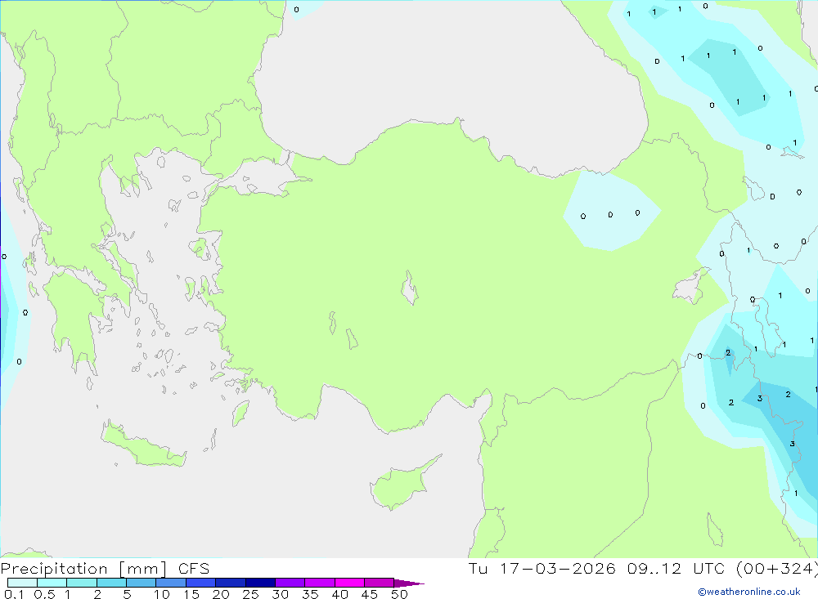This screenshot has height=599, width=818.
Task: Click the '0.5' legend scale label
Action: [x=44, y=594]
